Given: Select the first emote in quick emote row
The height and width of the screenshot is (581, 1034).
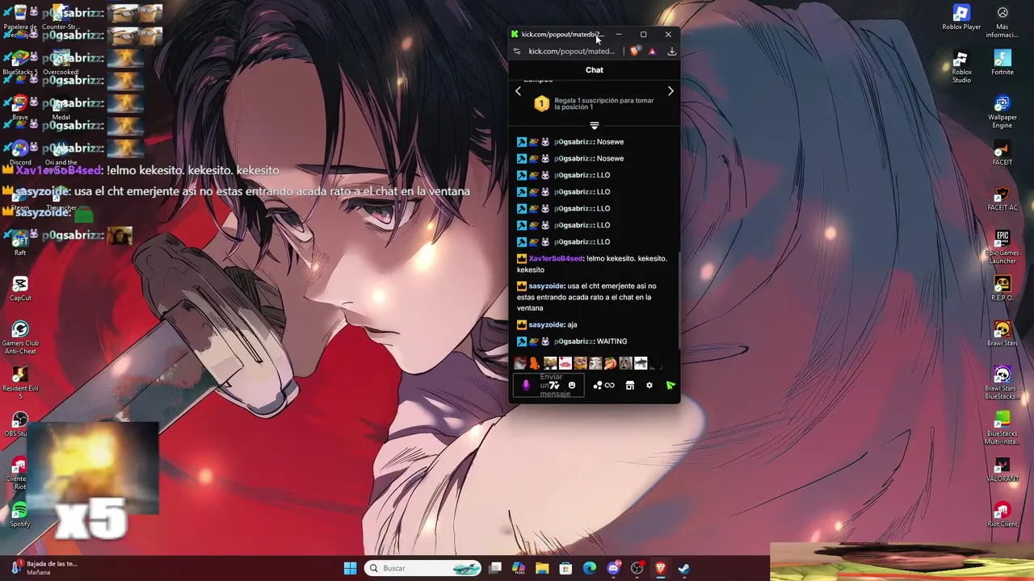Looking at the screenshot, I should [519, 363].
